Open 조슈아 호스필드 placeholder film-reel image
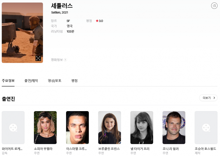This screenshot has height=156, width=220. coord(206,127)
